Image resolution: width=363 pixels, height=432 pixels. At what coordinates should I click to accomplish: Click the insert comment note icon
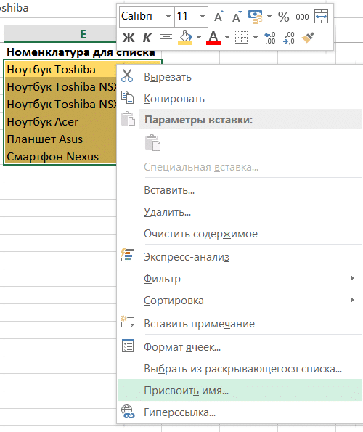pyautogui.click(x=128, y=322)
